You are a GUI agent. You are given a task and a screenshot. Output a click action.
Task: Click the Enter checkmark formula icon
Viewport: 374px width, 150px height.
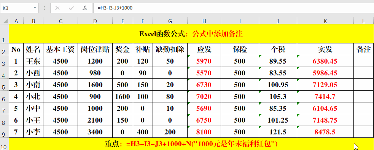tap(71, 8)
